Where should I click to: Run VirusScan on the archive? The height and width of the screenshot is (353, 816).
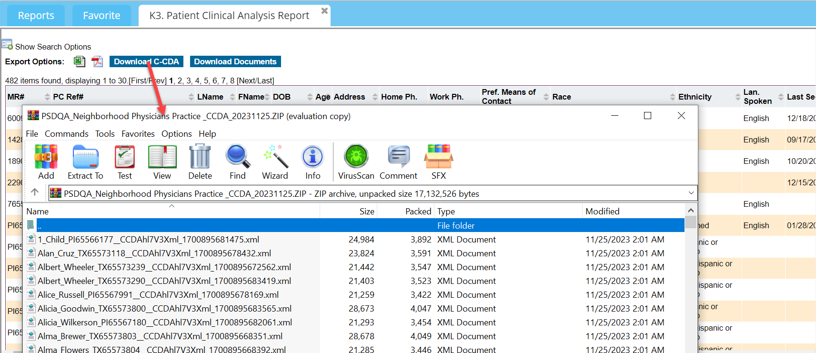click(356, 157)
